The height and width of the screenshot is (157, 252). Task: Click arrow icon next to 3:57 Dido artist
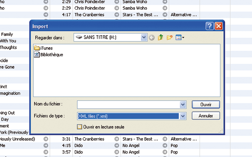[x=117, y=152]
